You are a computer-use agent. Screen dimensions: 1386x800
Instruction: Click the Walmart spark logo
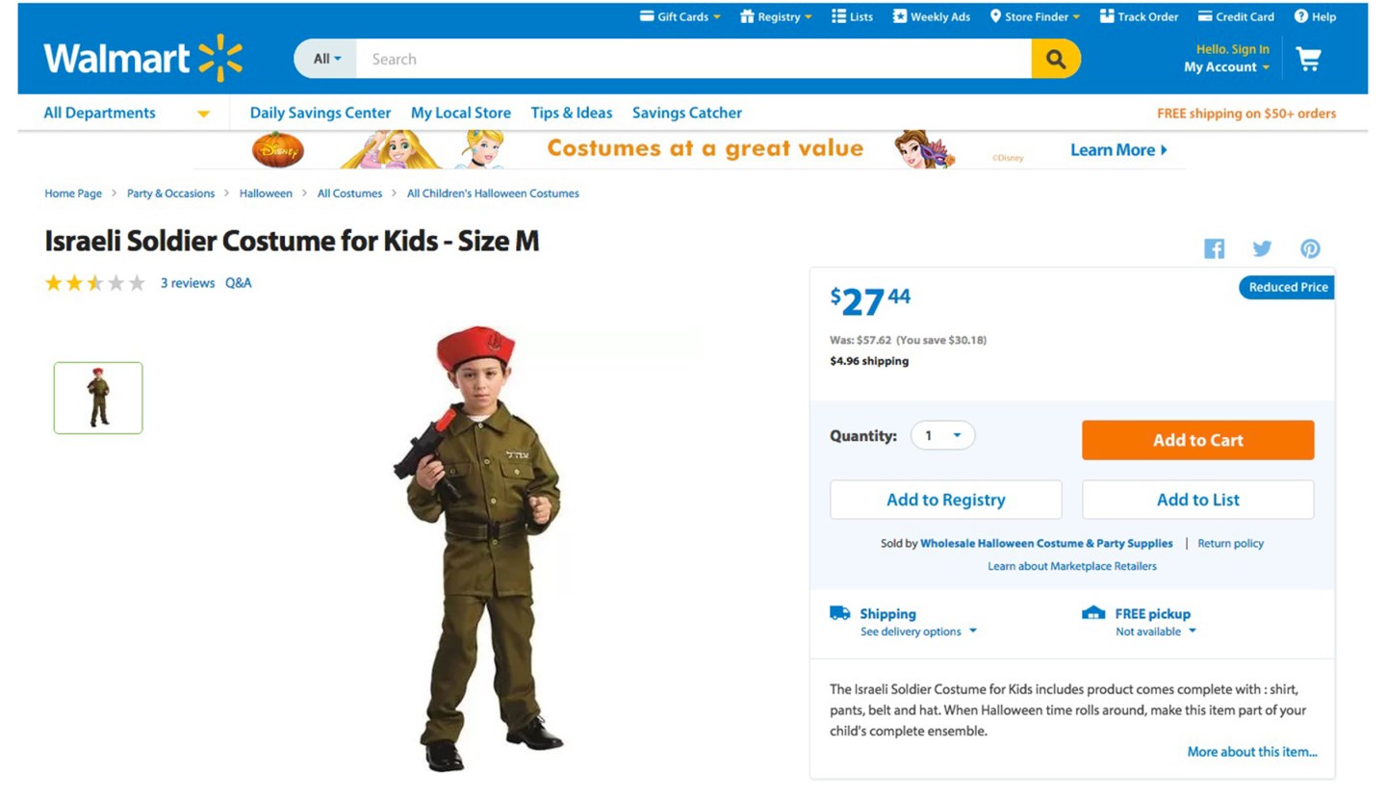point(220,59)
